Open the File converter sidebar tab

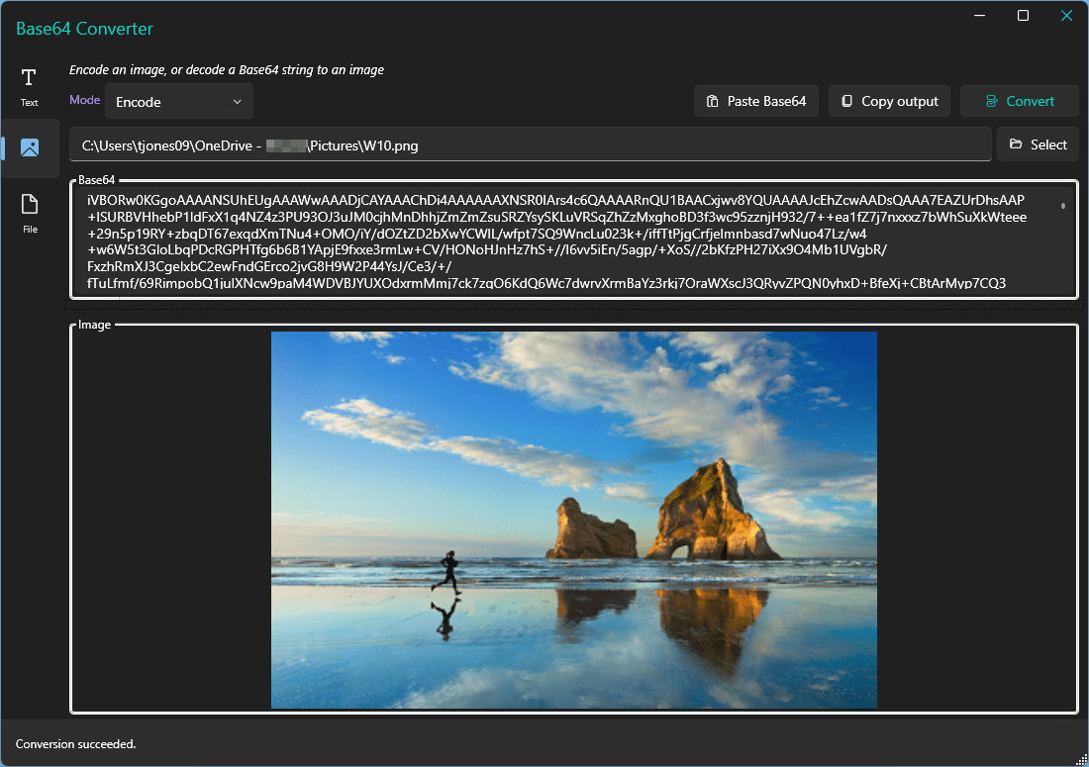(x=29, y=213)
